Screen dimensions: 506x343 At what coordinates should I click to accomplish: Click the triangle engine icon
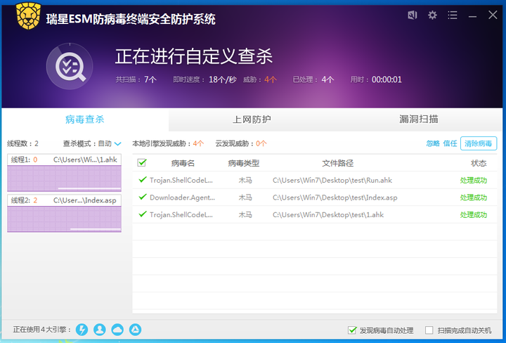(135, 330)
